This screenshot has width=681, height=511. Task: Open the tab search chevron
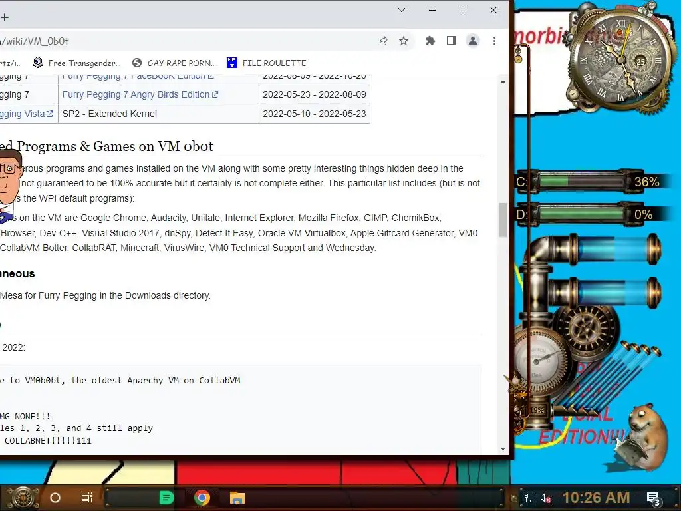pyautogui.click(x=402, y=10)
